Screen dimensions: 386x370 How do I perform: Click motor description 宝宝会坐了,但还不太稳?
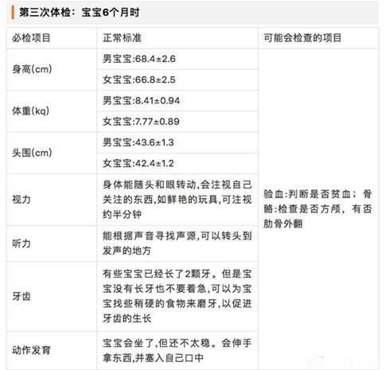click(x=177, y=351)
